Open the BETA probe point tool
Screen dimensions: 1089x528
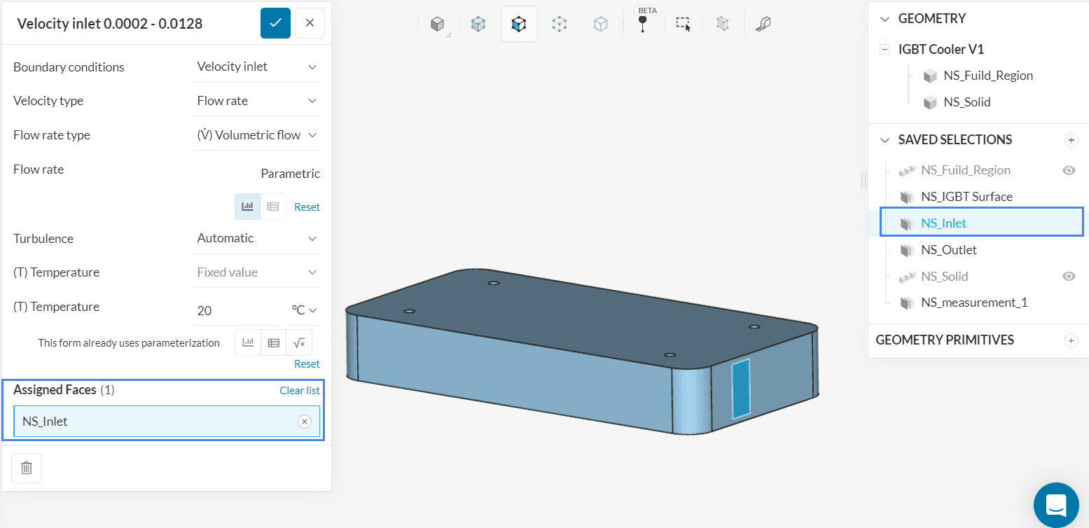pos(642,24)
